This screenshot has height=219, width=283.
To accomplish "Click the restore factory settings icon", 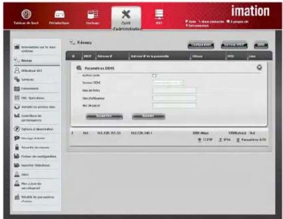I will tap(17, 197).
